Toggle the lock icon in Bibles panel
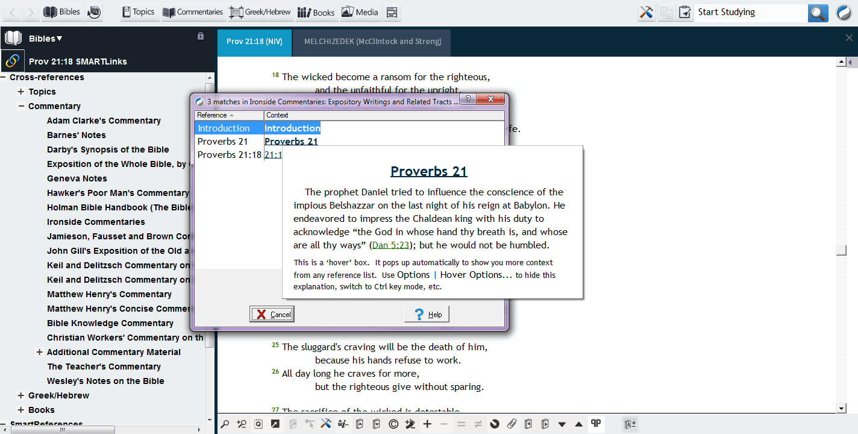858x434 pixels. [x=201, y=36]
